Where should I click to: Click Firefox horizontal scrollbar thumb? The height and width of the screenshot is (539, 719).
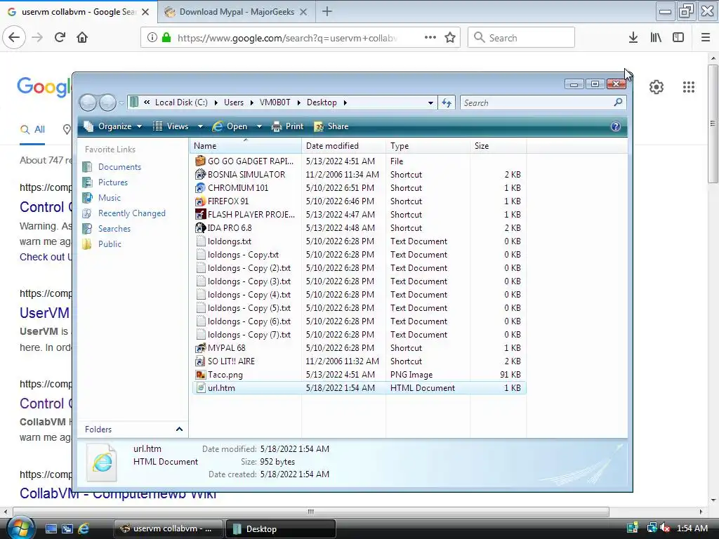tap(311, 512)
